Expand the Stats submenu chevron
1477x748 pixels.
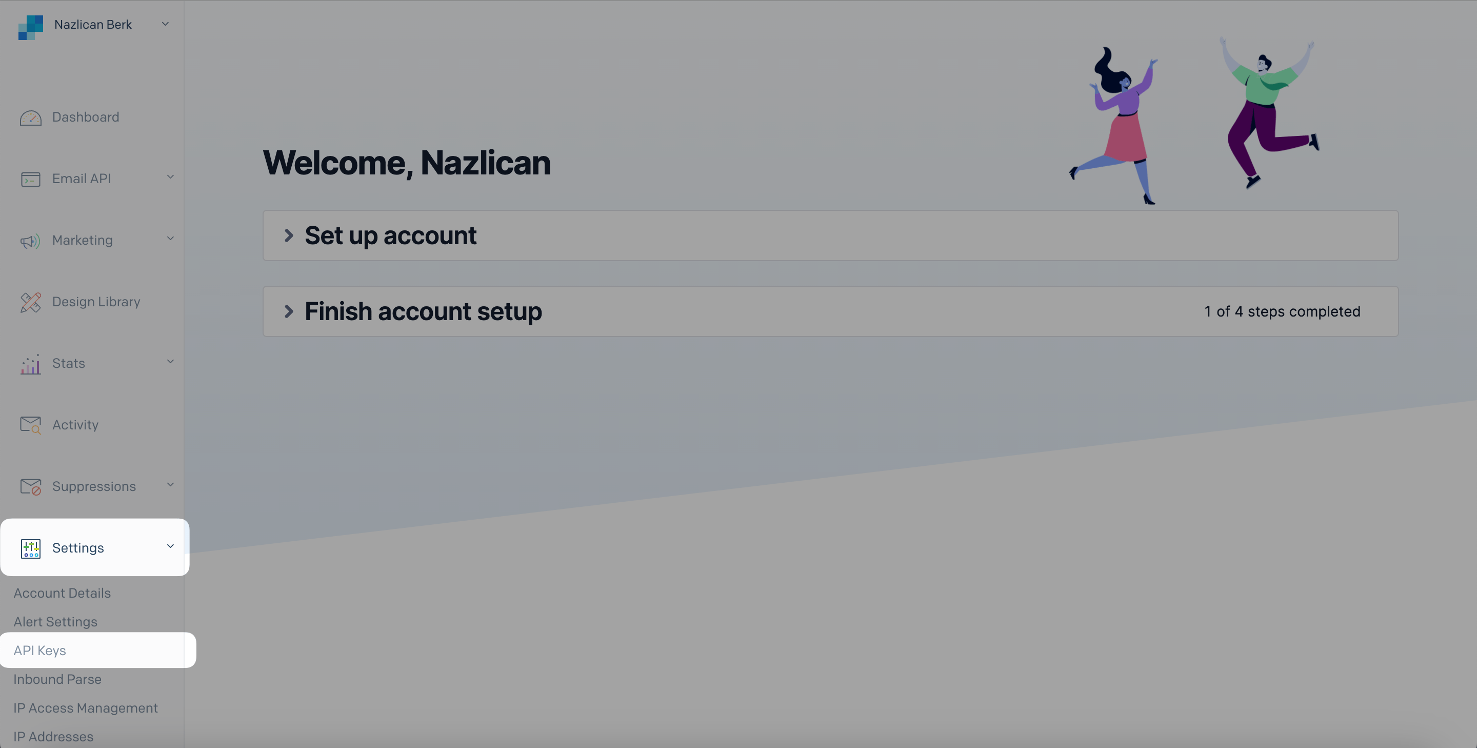click(x=170, y=363)
